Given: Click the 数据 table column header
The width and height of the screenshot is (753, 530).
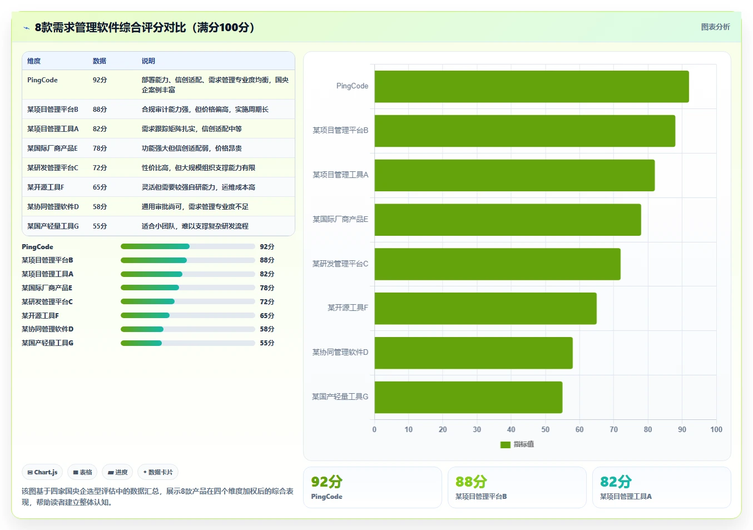Looking at the screenshot, I should pos(100,61).
